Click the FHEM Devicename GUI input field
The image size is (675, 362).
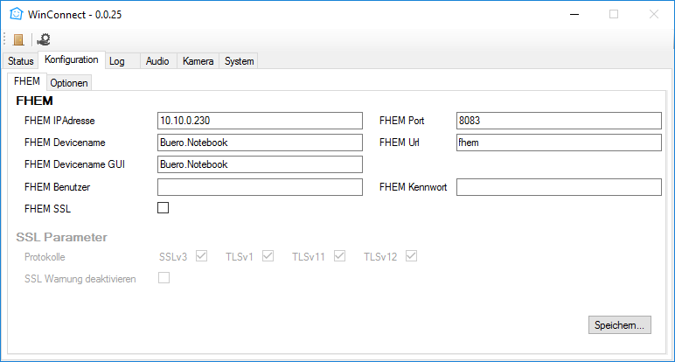point(260,164)
